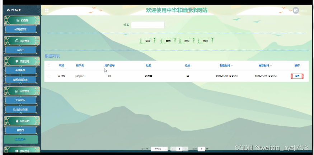The image size is (314, 155).
Task: Click the 添加 add button
Action: [x=187, y=41]
